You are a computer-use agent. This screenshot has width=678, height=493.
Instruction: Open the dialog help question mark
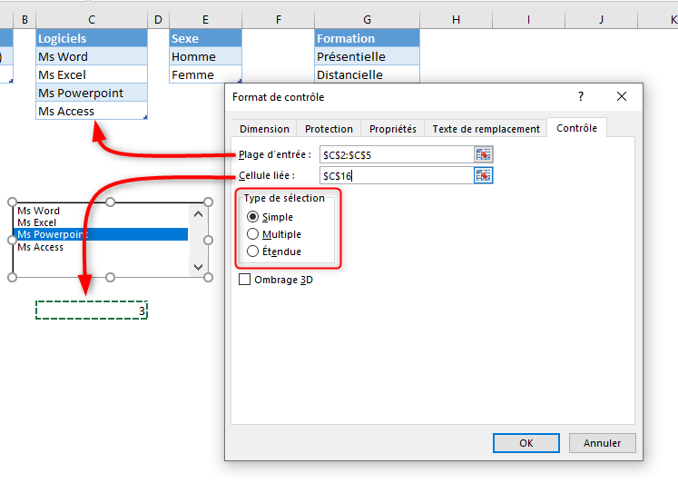(581, 96)
